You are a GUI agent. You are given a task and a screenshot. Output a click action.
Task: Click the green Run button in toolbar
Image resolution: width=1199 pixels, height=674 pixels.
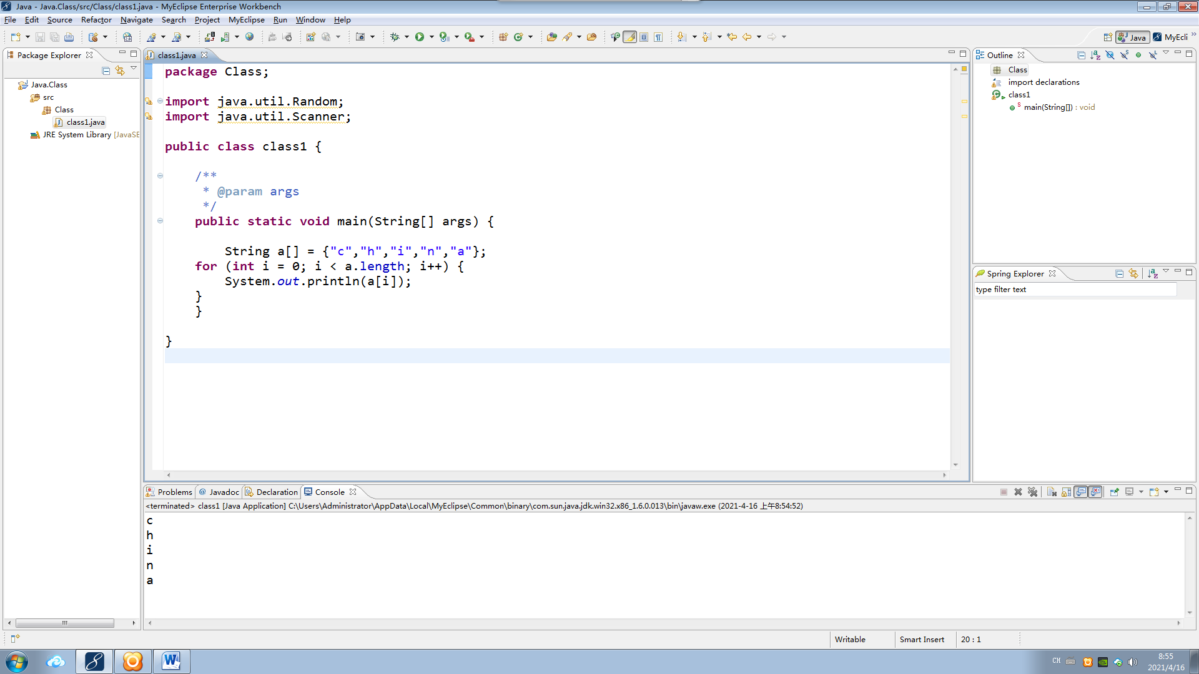point(420,37)
